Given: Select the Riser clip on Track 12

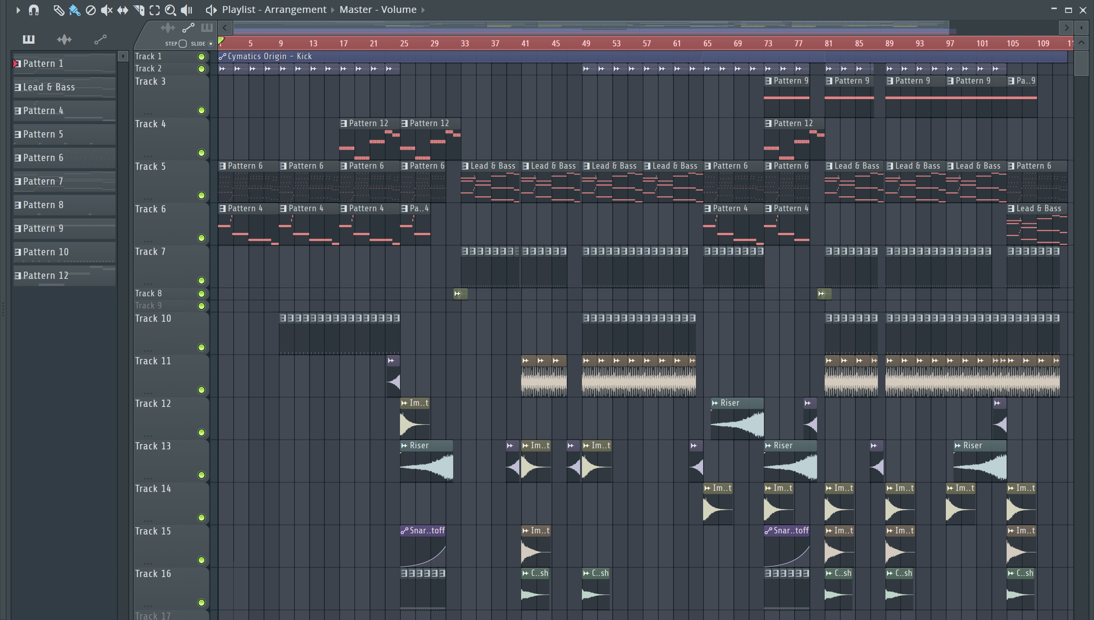Looking at the screenshot, I should click(x=737, y=418).
